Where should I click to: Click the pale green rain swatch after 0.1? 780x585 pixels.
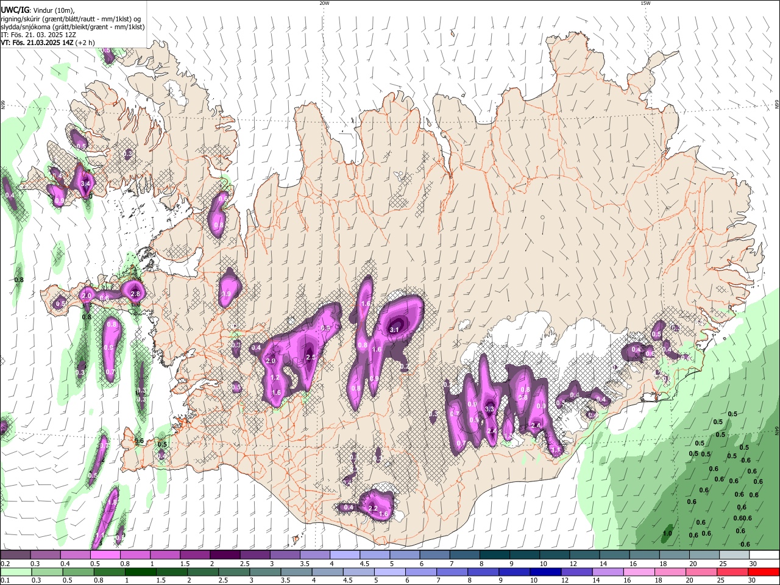(x=15, y=572)
